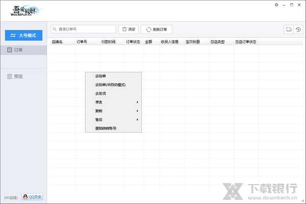Click the 总店类型 column header
Viewport: 306px width, 204px height.
pos(221,42)
